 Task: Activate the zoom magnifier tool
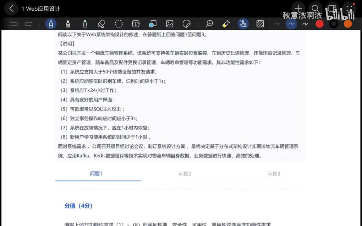(x=210, y=24)
